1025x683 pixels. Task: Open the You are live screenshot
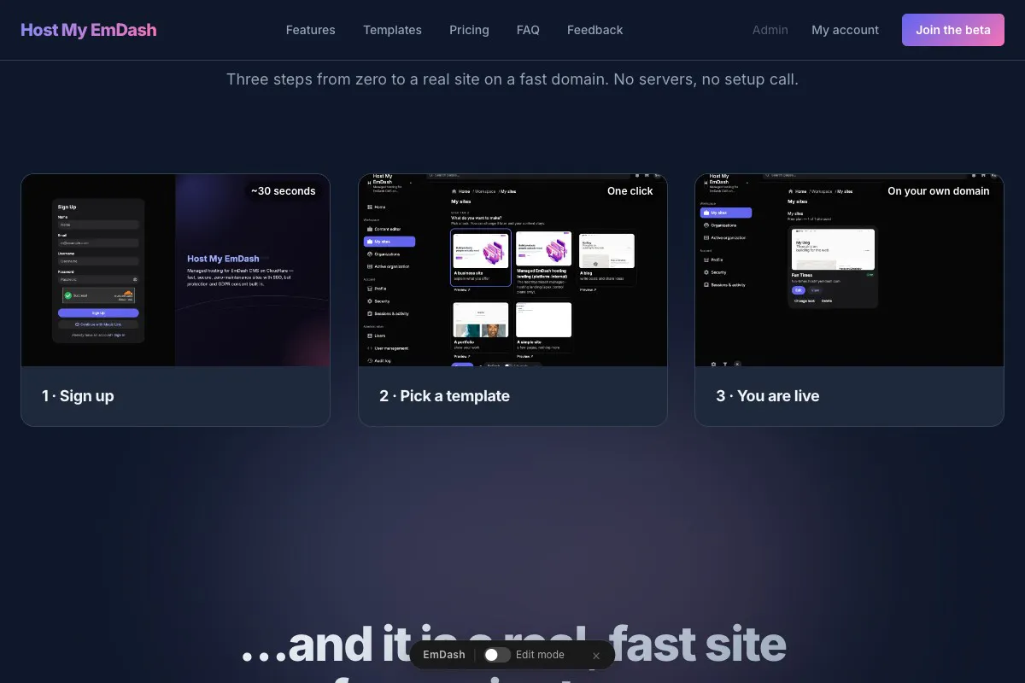pyautogui.click(x=849, y=270)
